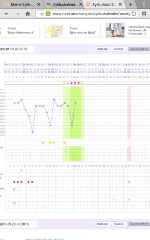Click the first orange heart icon below chart
150x240 pixels.
[43, 142]
